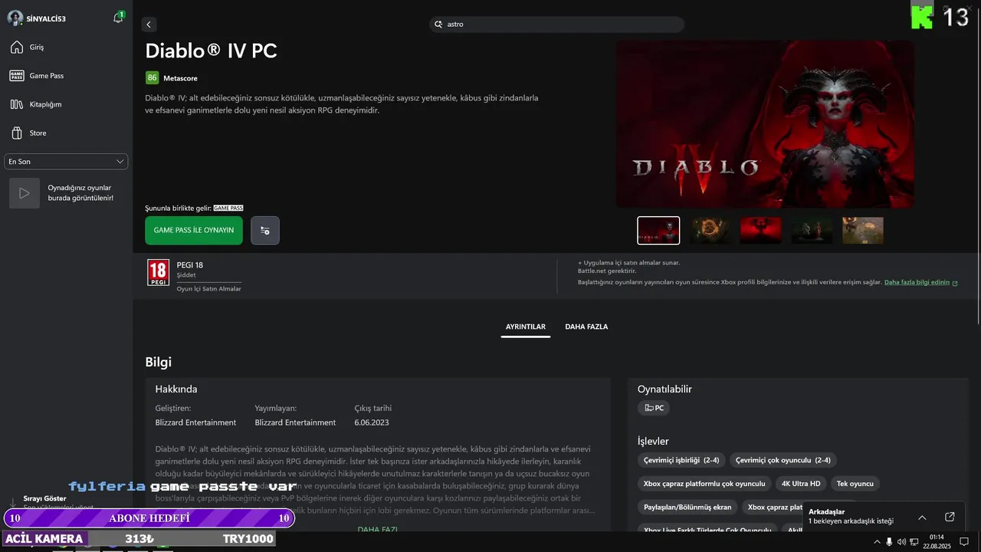
Task: Click Sırayı Göster download queue
Action: pos(44,498)
